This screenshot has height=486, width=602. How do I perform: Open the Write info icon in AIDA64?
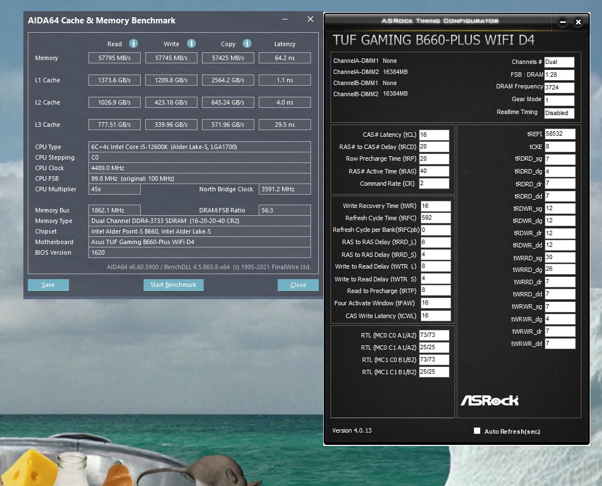point(191,43)
